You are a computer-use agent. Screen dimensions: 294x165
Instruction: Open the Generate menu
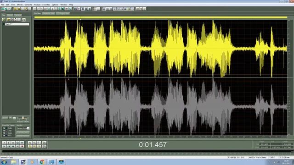click(28, 5)
